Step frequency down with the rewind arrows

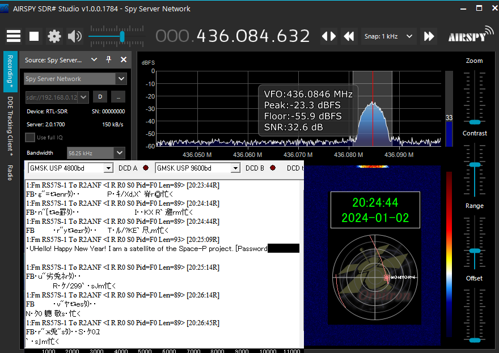(349, 36)
